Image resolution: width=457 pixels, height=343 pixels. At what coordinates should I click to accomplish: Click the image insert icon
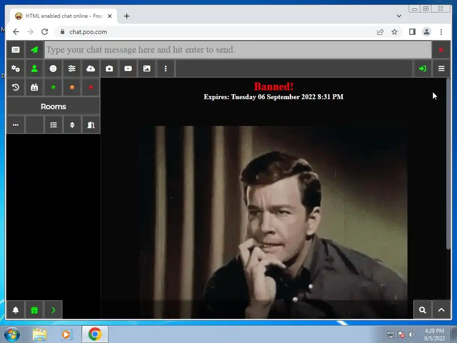146,68
